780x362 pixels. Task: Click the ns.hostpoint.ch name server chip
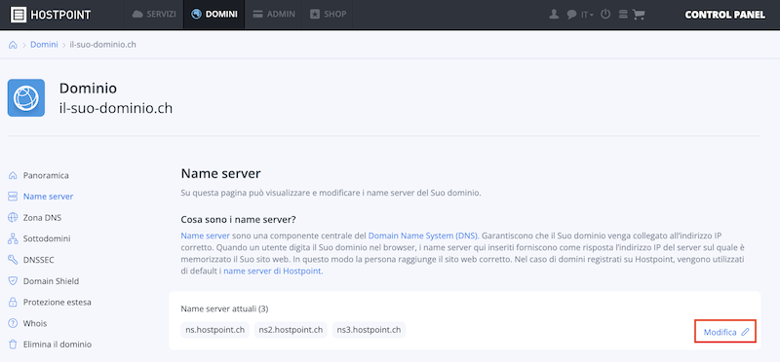tap(214, 330)
